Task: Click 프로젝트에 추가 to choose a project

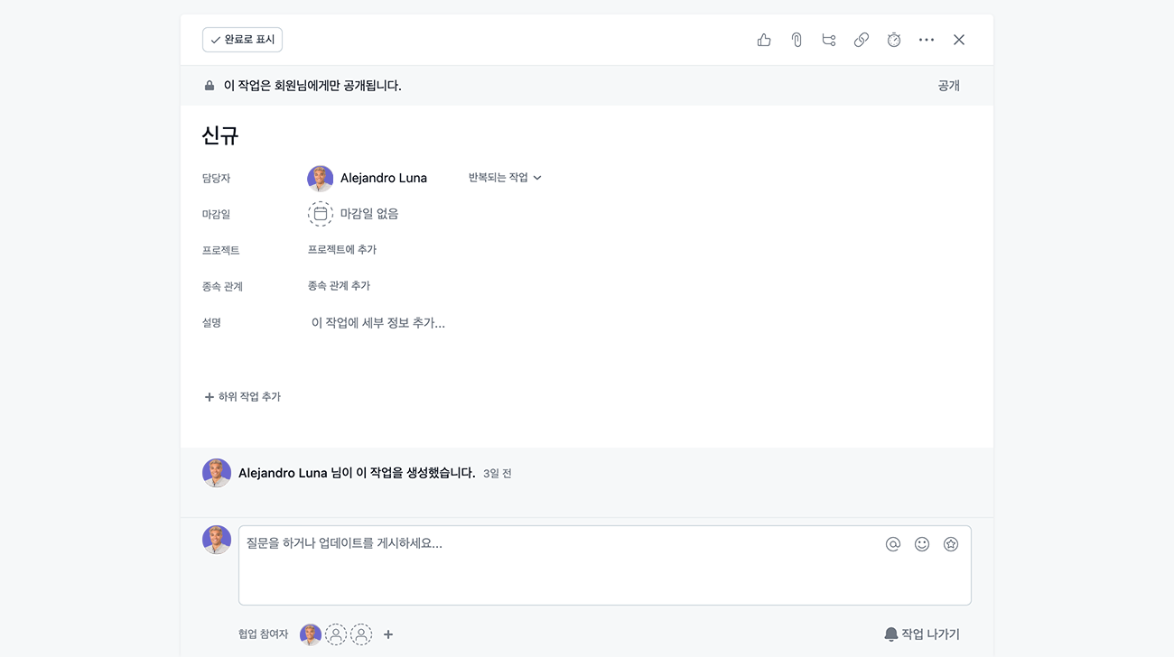Action: (x=342, y=250)
